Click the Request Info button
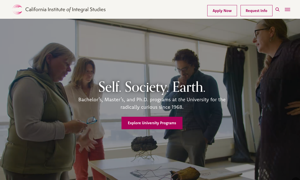Screen dimensions: 300x180 [x=256, y=10]
